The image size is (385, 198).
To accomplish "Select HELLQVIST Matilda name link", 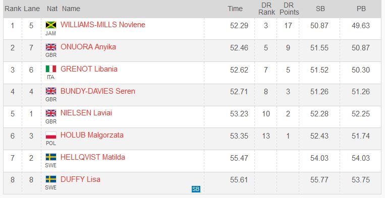I will [92, 157].
